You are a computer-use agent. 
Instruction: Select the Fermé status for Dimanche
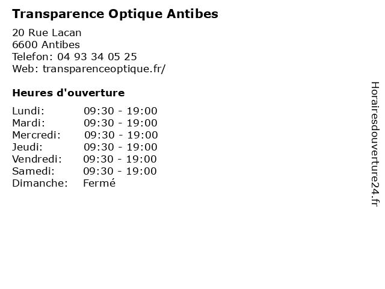pyautogui.click(x=99, y=183)
